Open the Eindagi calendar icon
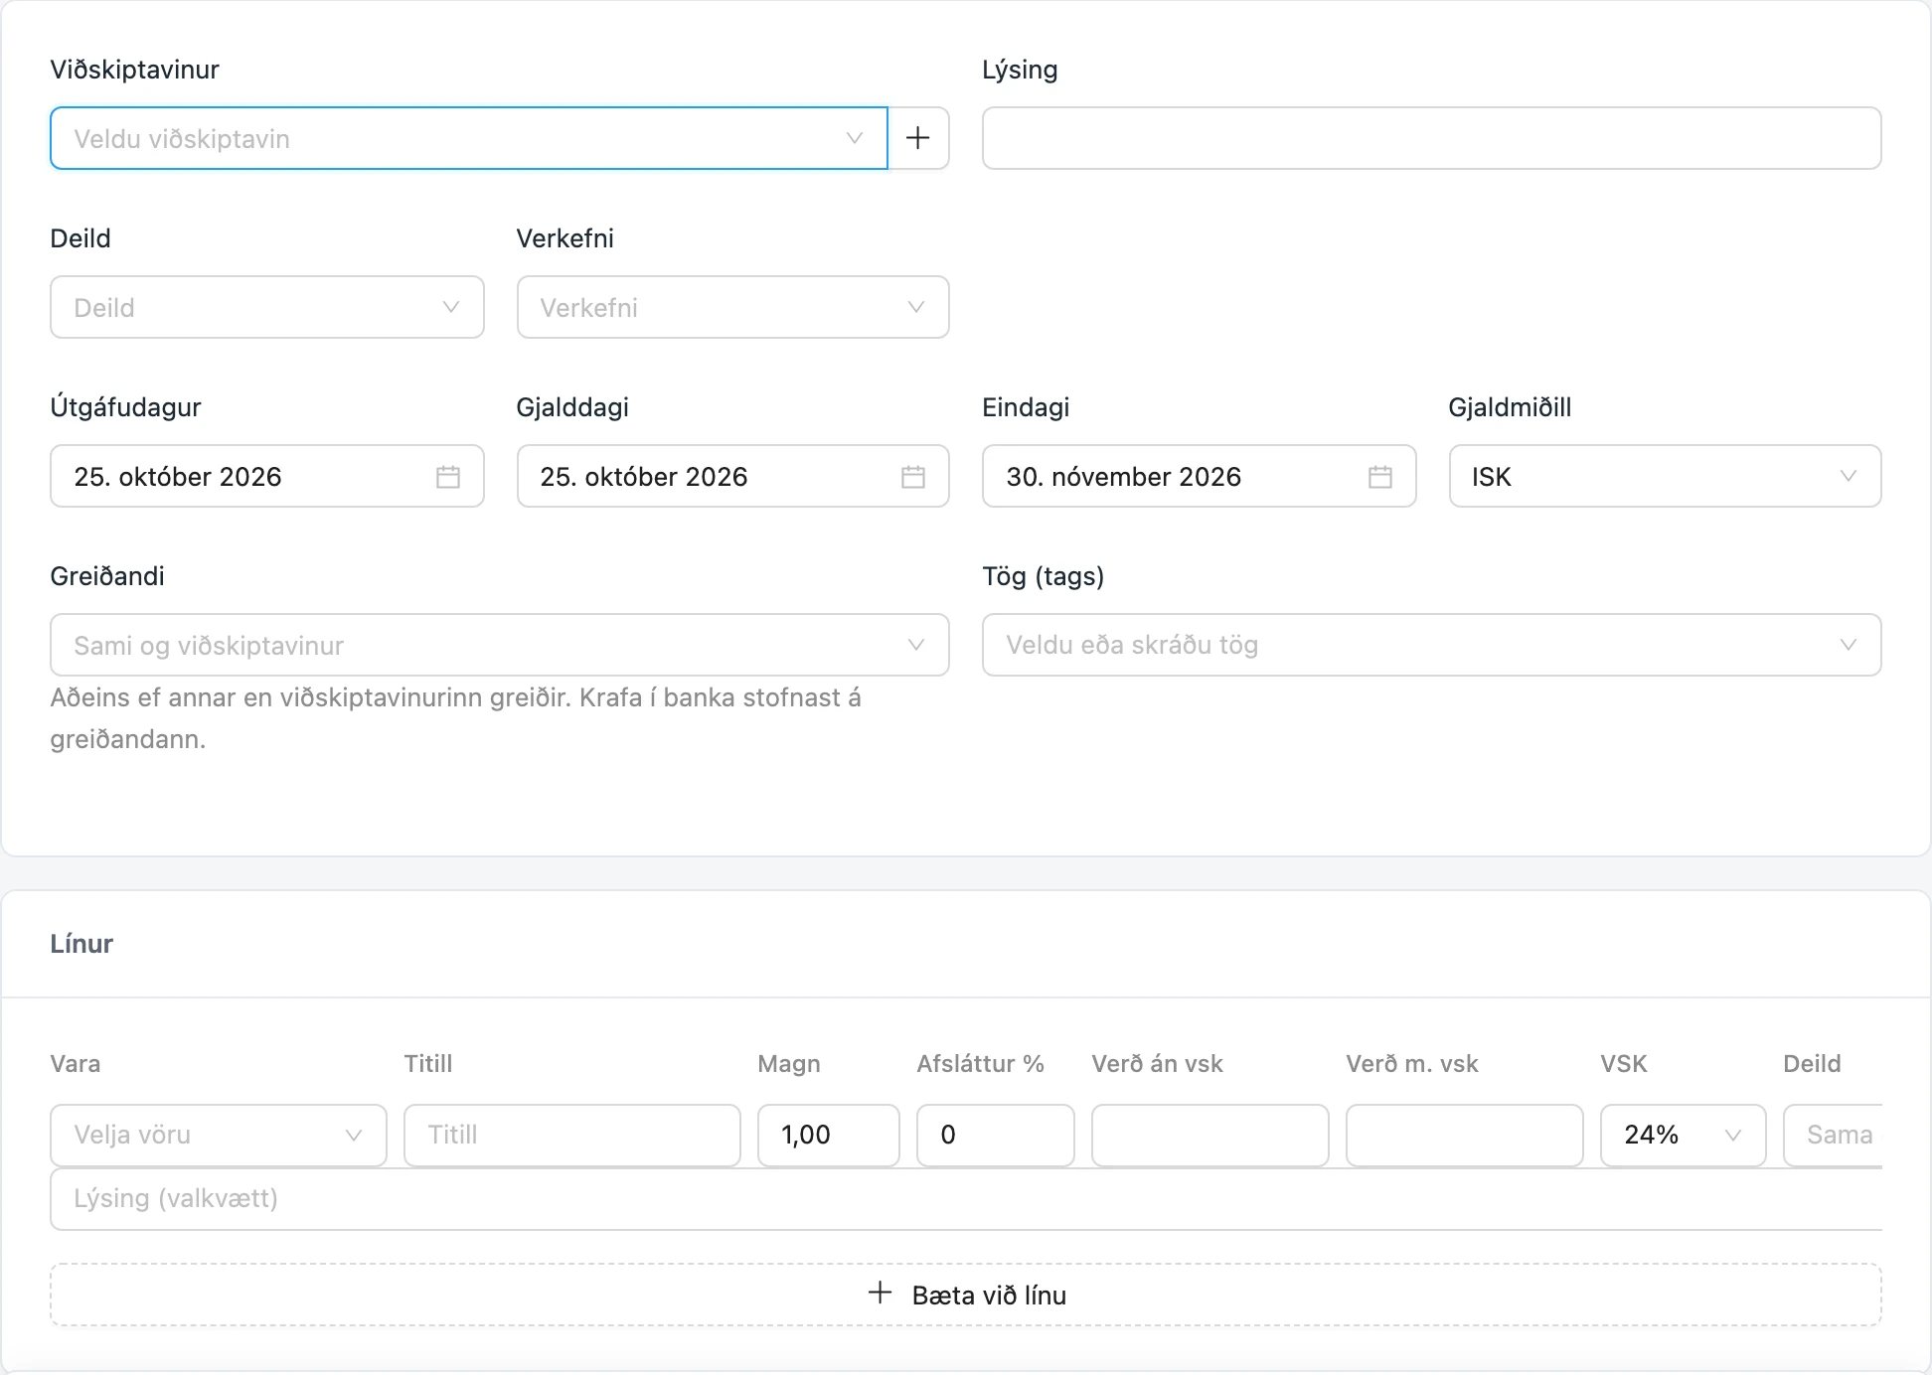This screenshot has width=1932, height=1375. [x=1380, y=477]
